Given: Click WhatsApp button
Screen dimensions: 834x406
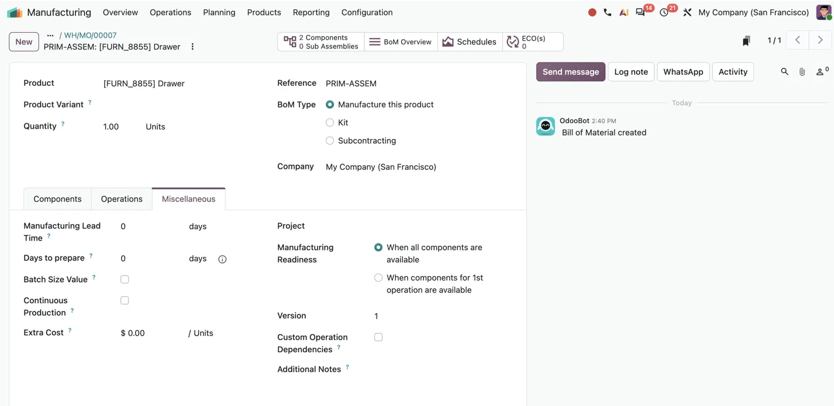Looking at the screenshot, I should (683, 72).
